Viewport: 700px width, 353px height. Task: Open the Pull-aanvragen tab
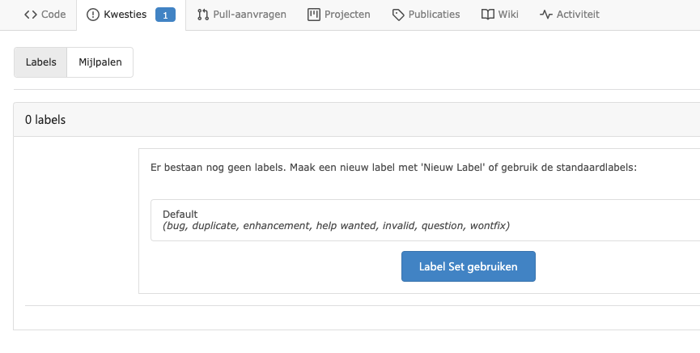[241, 15]
